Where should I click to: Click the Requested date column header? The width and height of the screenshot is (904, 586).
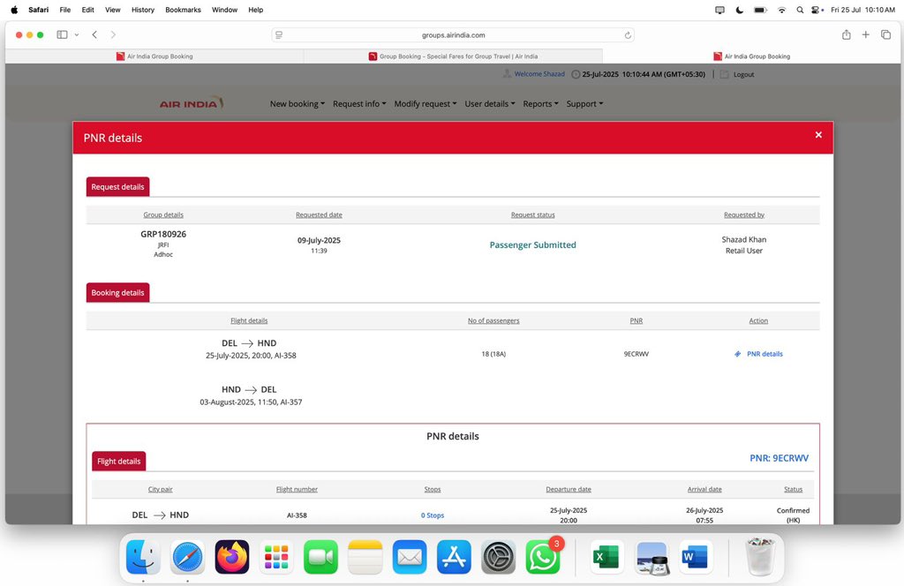(x=319, y=215)
